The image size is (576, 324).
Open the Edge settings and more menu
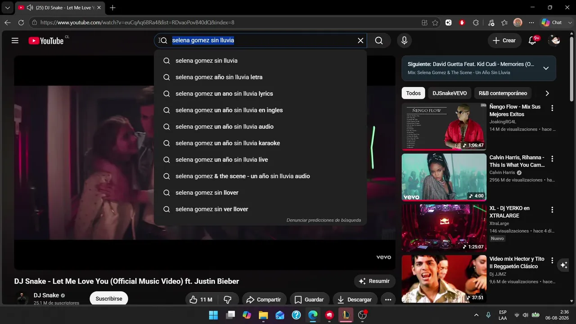click(531, 22)
